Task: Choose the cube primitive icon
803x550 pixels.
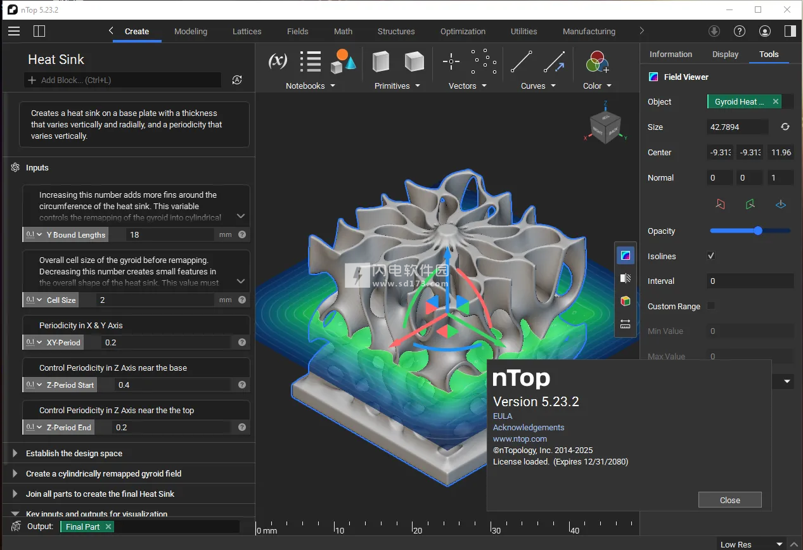Action: (414, 61)
